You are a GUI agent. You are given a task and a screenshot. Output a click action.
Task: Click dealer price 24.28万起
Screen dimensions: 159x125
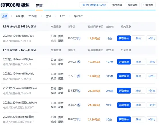click(94, 105)
